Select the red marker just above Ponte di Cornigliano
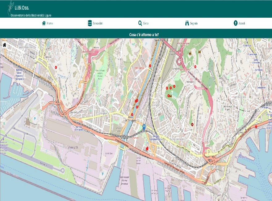The width and height of the screenshot is (272, 201). 132,114
